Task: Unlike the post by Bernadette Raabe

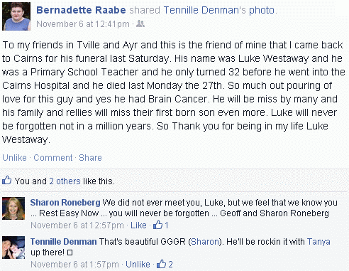Action: pos(14,158)
